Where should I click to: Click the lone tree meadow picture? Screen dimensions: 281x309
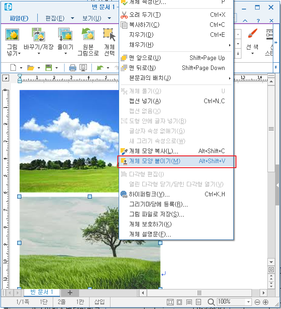point(90,242)
